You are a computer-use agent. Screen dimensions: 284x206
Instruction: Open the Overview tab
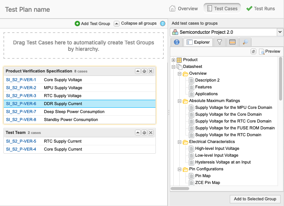(x=183, y=8)
